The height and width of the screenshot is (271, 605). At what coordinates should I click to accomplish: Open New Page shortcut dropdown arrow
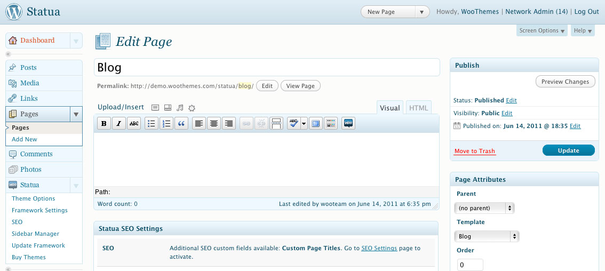tap(421, 12)
